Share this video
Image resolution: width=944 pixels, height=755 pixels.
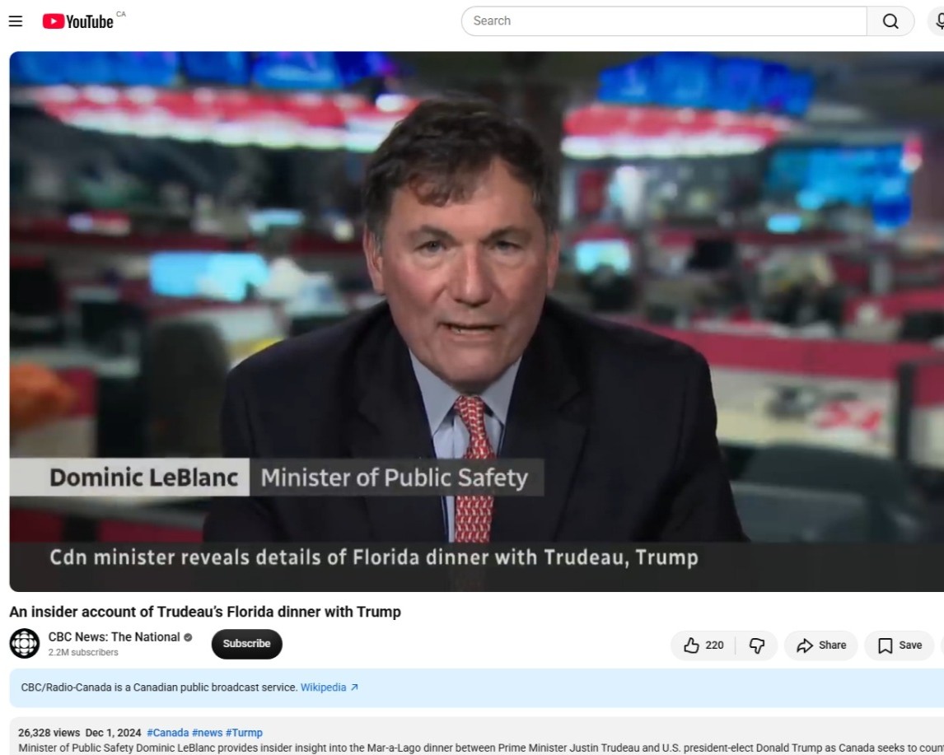pos(820,645)
